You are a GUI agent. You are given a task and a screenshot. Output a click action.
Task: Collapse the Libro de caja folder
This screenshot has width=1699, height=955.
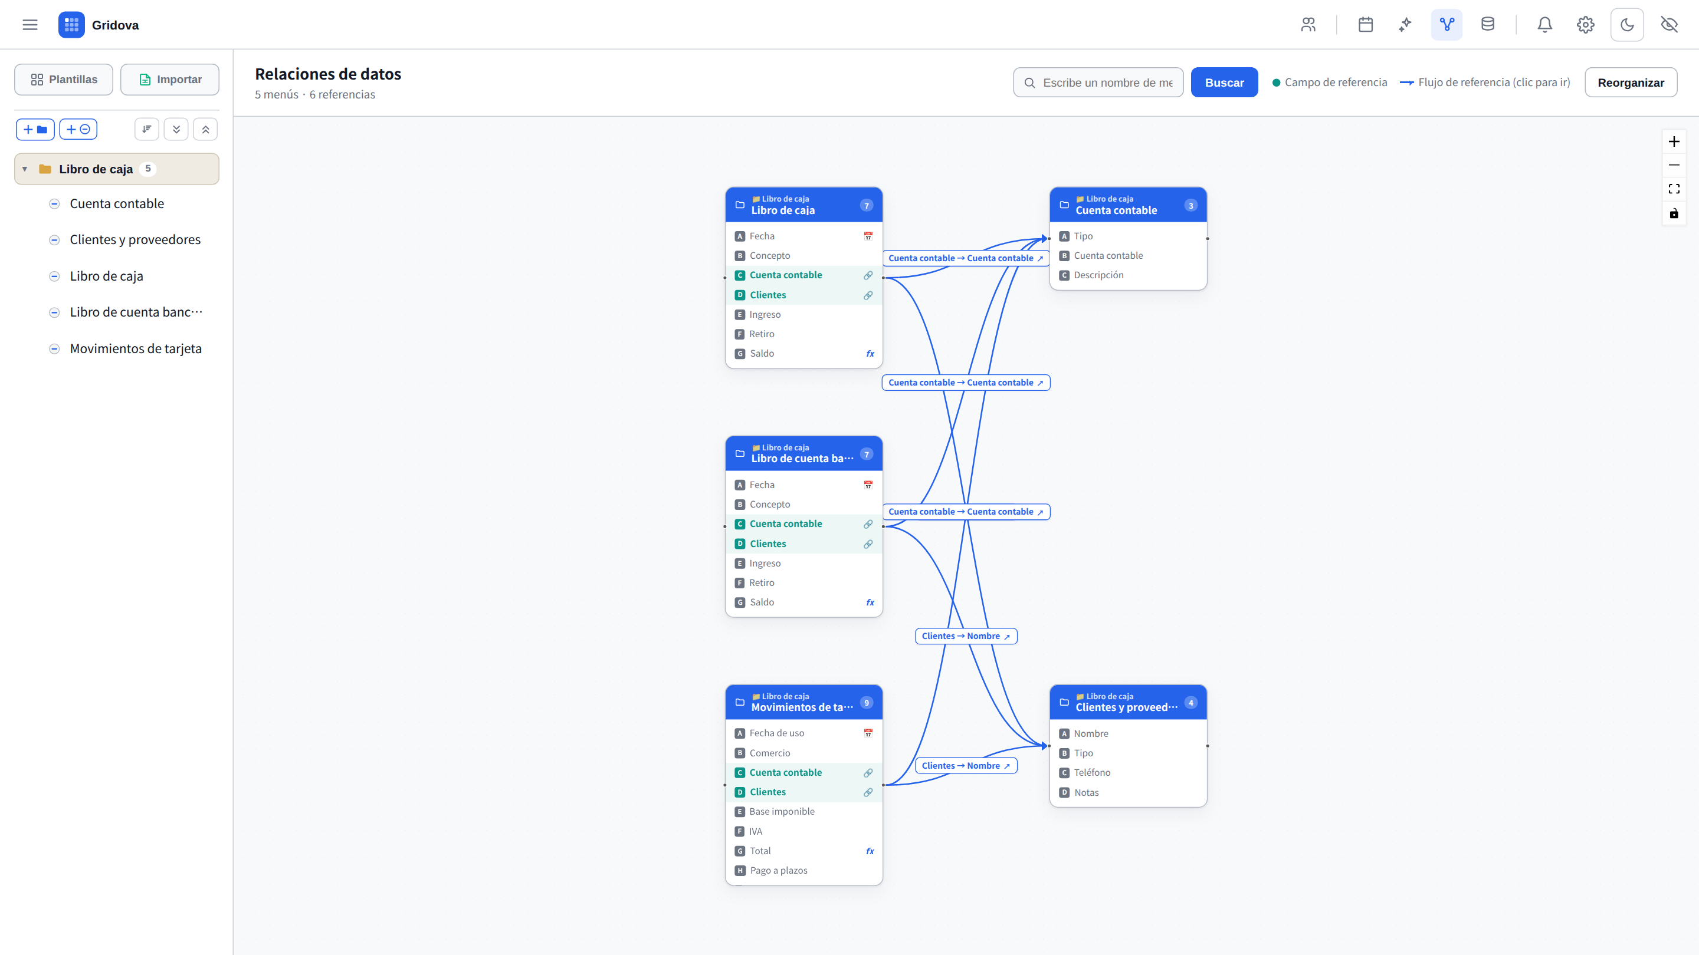click(24, 169)
